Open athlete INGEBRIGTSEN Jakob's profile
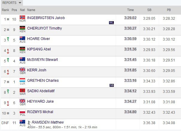The width and height of the screenshot is (181, 131). click(46, 18)
